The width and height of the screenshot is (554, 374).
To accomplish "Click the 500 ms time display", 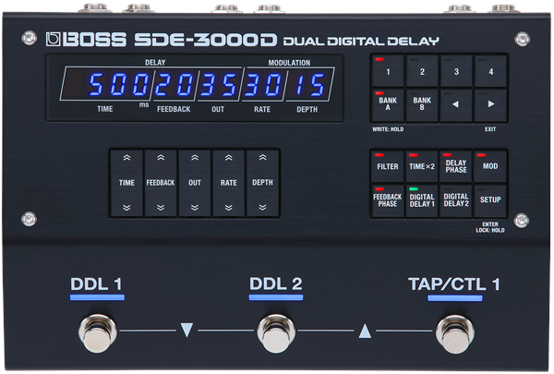I will point(119,84).
